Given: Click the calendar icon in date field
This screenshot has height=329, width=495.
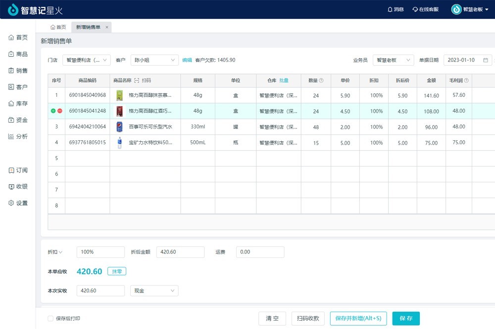Looking at the screenshot, I should point(486,60).
